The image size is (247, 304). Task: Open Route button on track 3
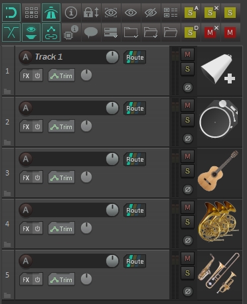pos(135,159)
